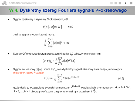Click the dark gray square after number 7
The width and height of the screenshot is (135, 101).
click(x=131, y=3)
